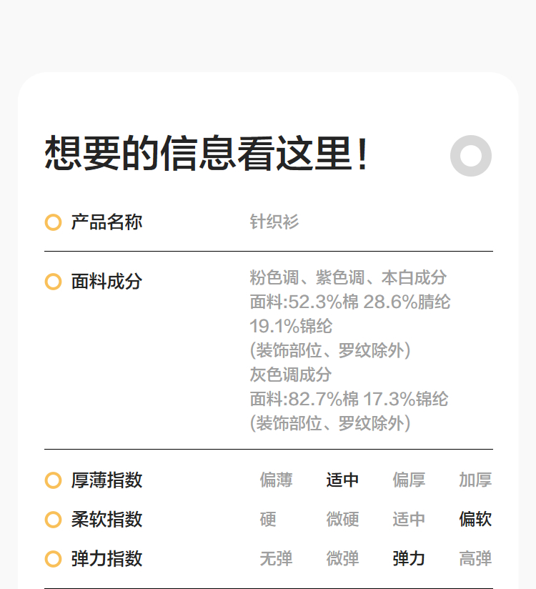Select 偏软 softness option

(475, 520)
